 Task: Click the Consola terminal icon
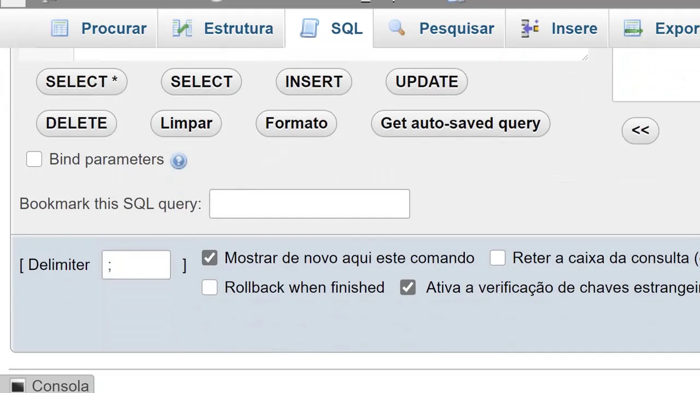pos(17,386)
